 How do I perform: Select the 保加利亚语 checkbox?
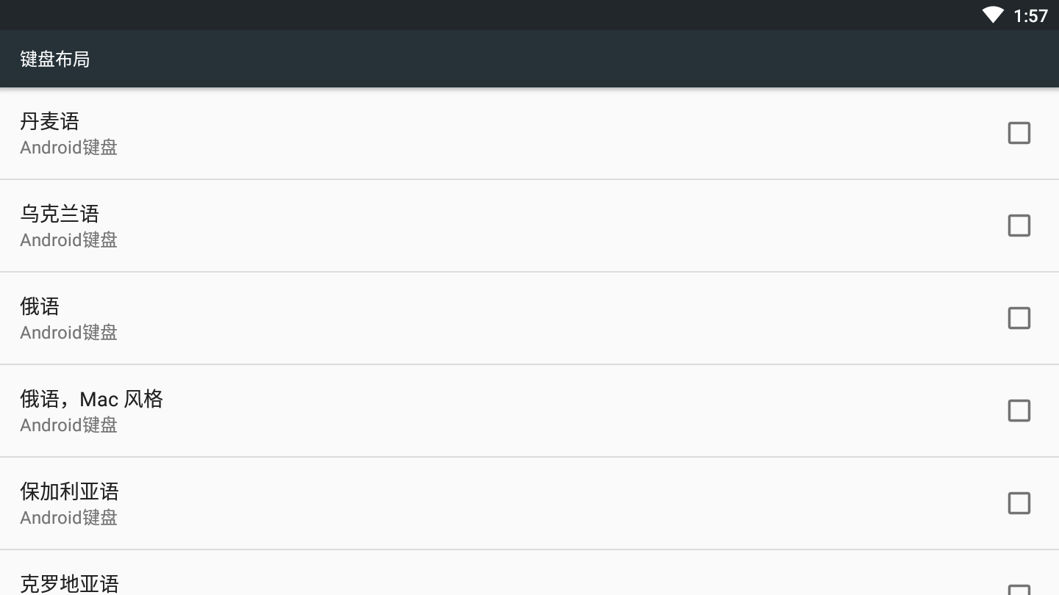click(x=1019, y=503)
